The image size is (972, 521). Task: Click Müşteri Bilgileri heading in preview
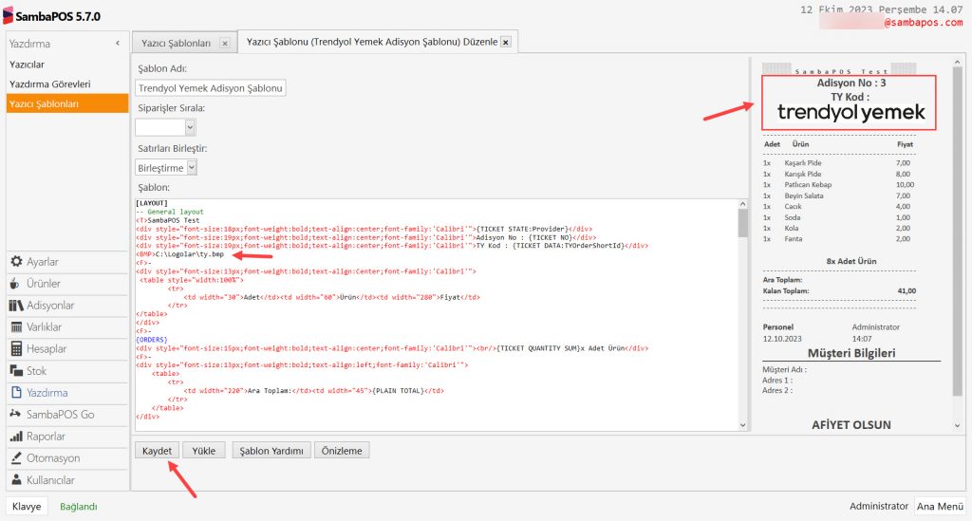point(851,353)
